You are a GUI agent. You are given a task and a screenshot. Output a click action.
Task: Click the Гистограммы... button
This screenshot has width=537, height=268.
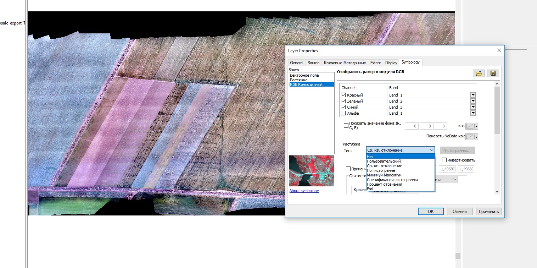pos(457,150)
